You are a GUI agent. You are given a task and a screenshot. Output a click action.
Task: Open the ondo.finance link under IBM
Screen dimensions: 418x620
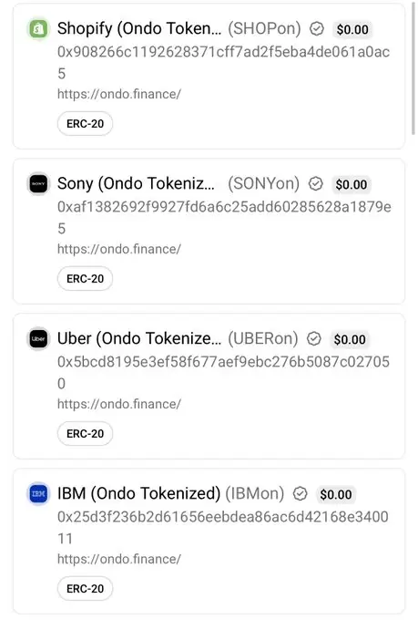pyautogui.click(x=119, y=559)
